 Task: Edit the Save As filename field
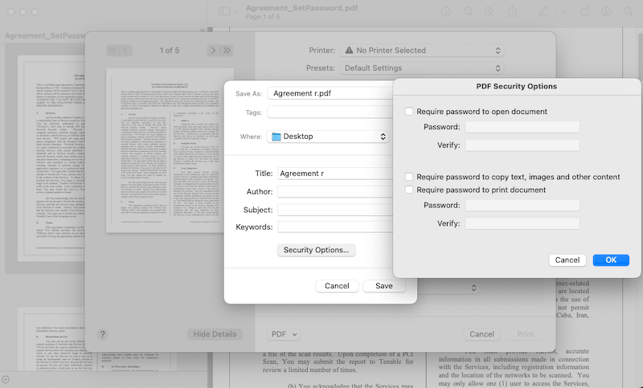pyautogui.click(x=330, y=93)
